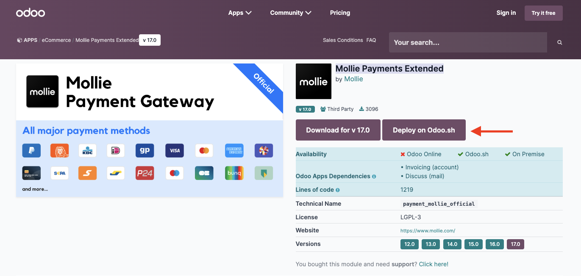This screenshot has width=581, height=276.
Task: Click the info icon beside Lines of code
Action: coord(338,190)
